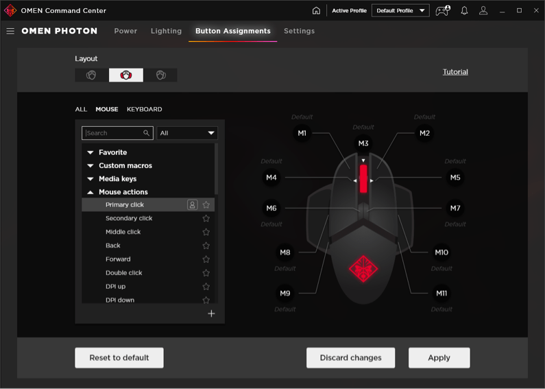Go to the home screen icon
This screenshot has width=545, height=389.
(x=316, y=11)
